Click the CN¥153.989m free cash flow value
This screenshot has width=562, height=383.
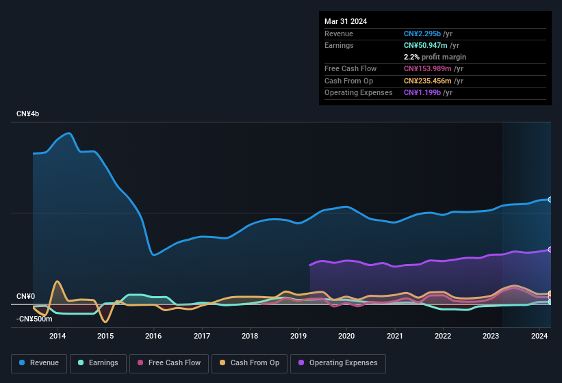(x=428, y=68)
